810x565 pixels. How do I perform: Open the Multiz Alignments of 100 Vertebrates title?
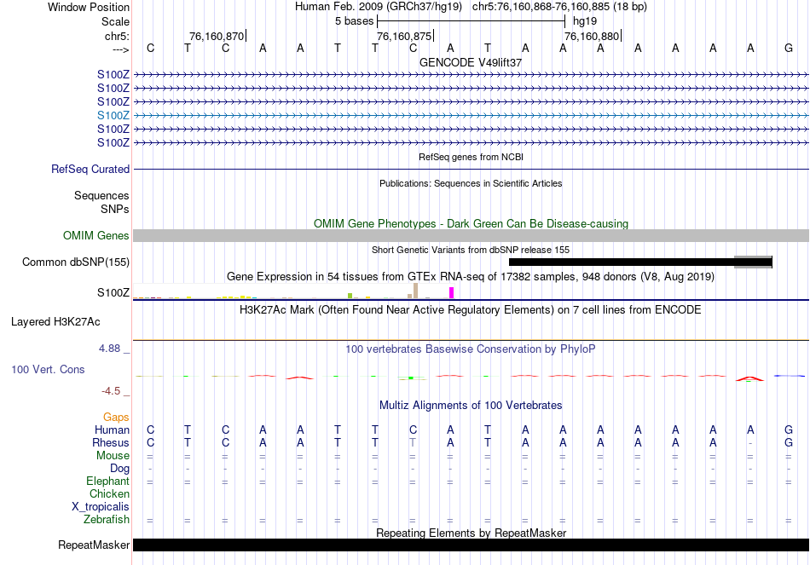(x=471, y=406)
